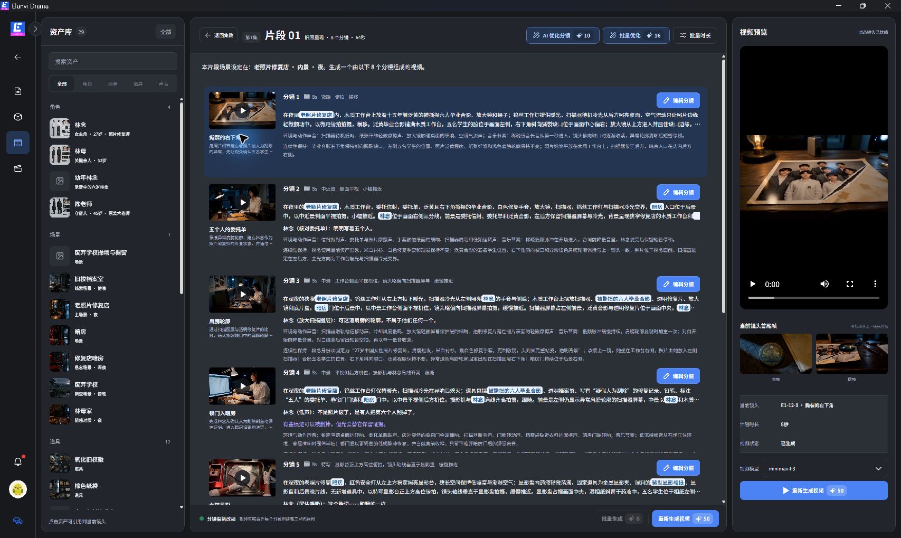901x538 pixels.
Task: Open the clapperboard icon in sidebar
Action: click(x=17, y=168)
